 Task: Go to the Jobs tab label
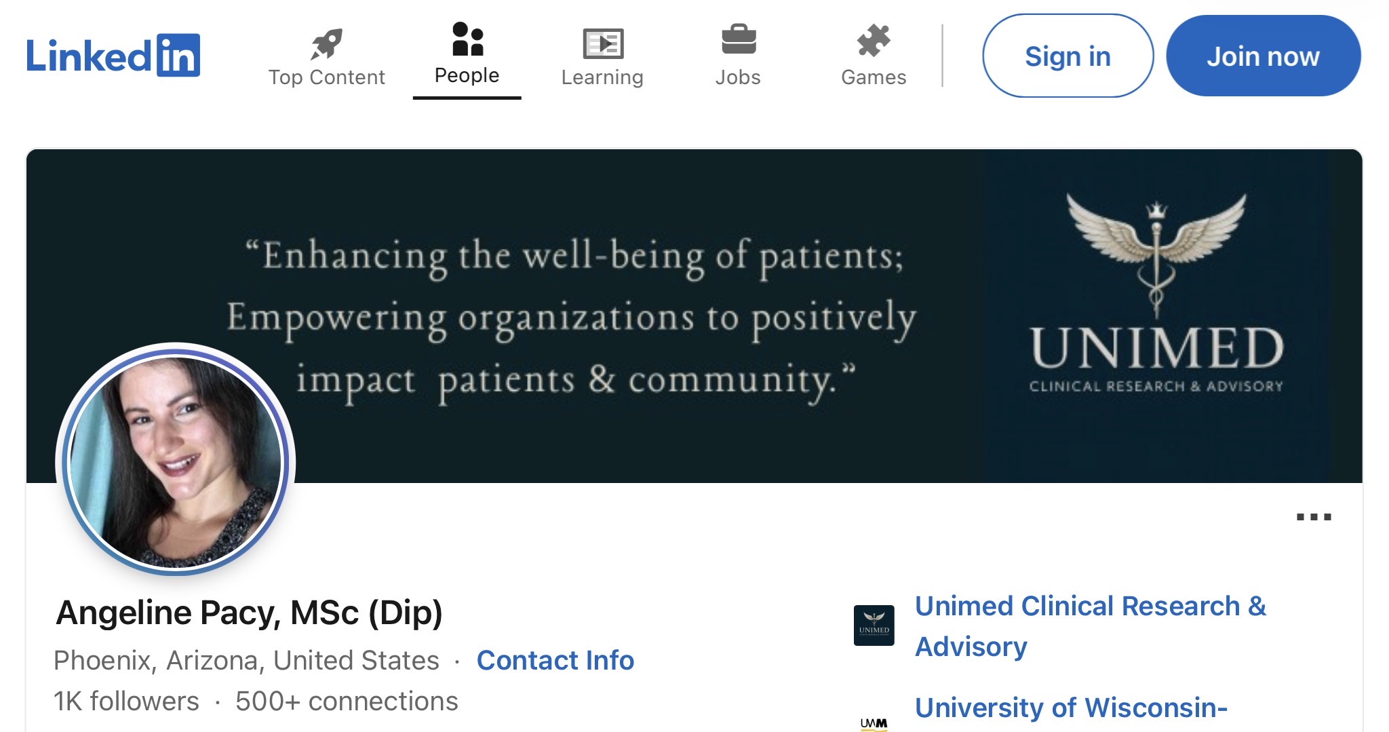(x=738, y=77)
